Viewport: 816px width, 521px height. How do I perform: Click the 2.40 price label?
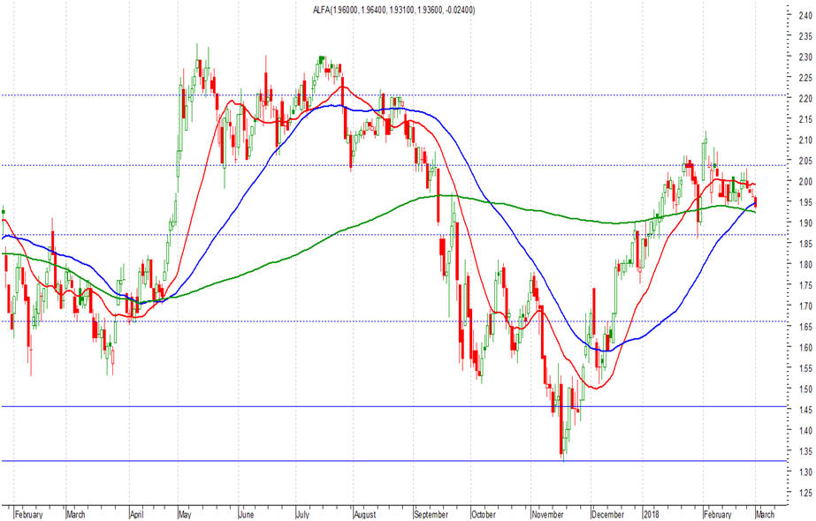[x=805, y=16]
